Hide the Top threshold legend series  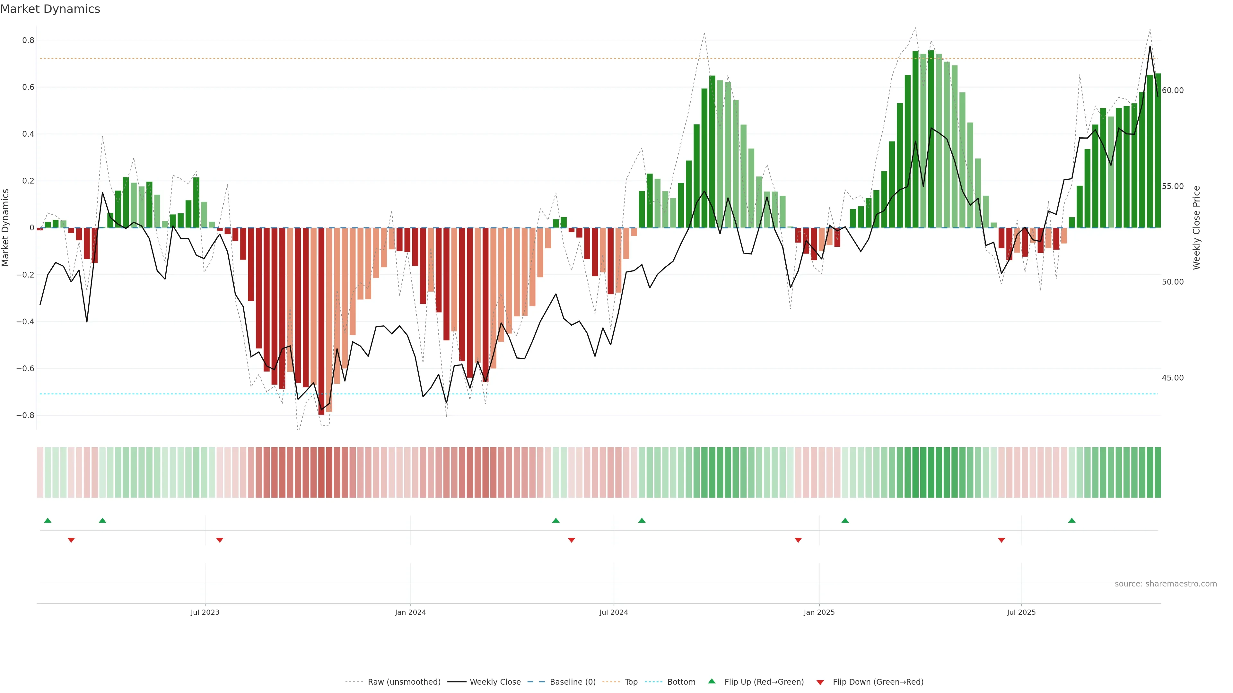pos(631,682)
